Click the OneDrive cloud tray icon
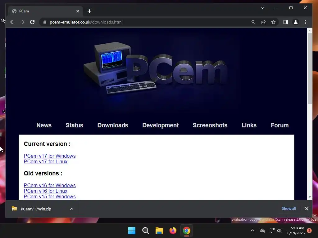Screen dimensions: 318x238 pos(262,231)
